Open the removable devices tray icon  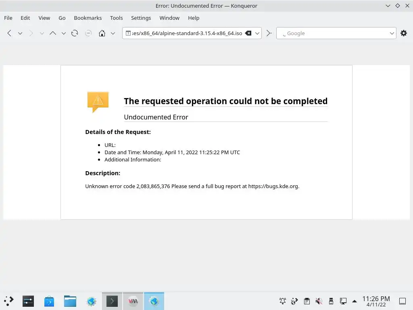pos(331,301)
